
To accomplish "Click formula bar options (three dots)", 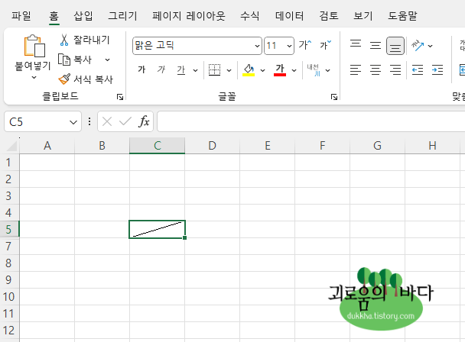I will [89, 121].
